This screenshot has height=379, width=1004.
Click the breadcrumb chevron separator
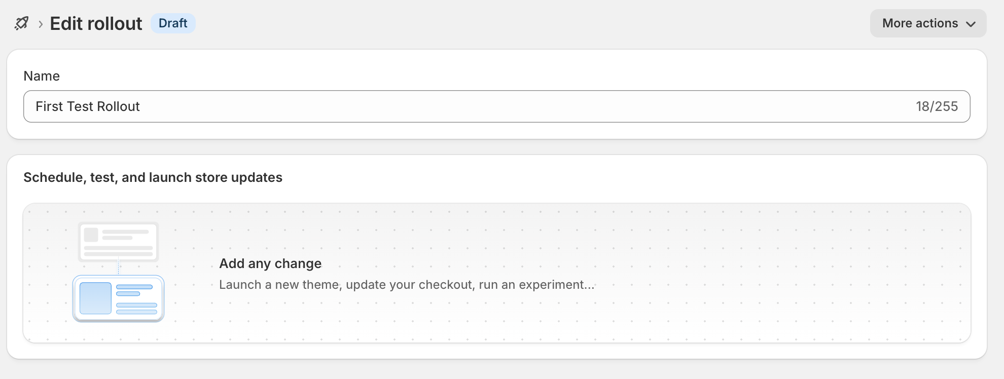click(x=41, y=24)
